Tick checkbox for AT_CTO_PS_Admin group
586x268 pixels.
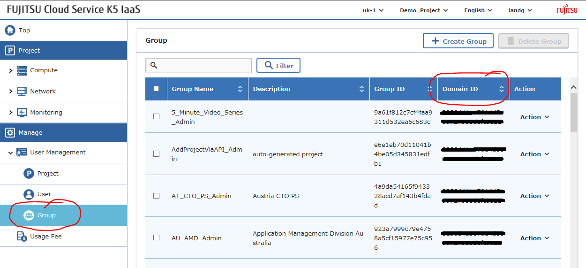(156, 196)
